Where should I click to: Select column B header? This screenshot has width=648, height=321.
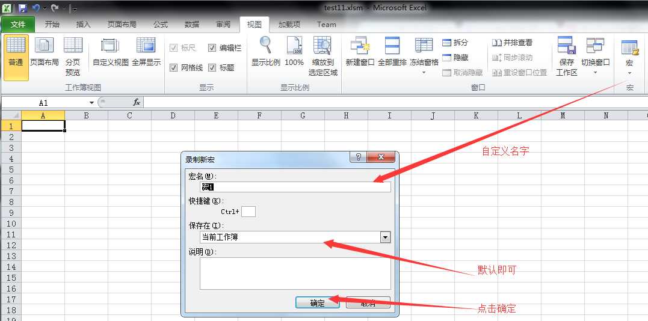[x=87, y=115]
